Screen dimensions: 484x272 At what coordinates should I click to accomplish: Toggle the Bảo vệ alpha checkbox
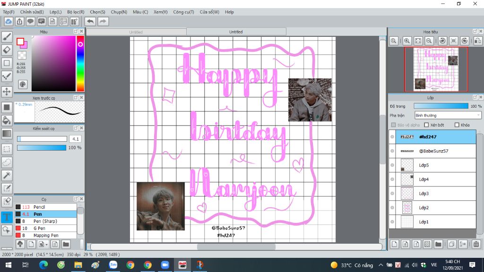pyautogui.click(x=393, y=125)
